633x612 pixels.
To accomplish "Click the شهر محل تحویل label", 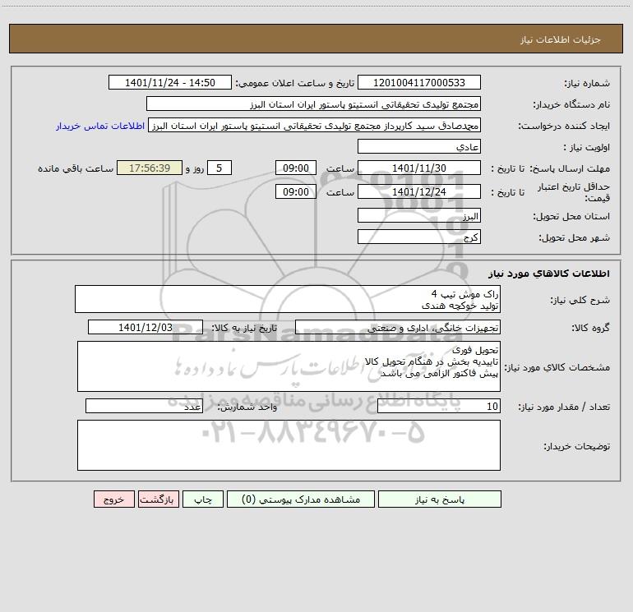I will (575, 238).
